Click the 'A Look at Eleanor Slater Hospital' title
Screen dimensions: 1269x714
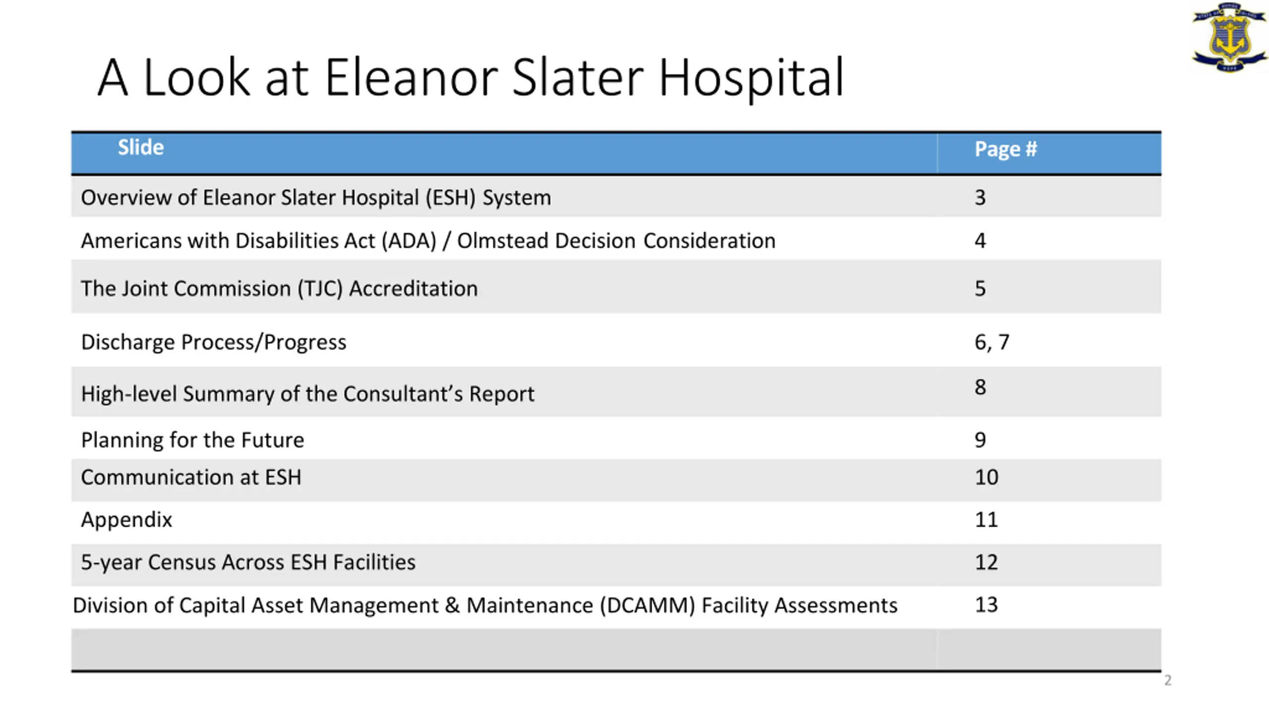click(x=470, y=78)
